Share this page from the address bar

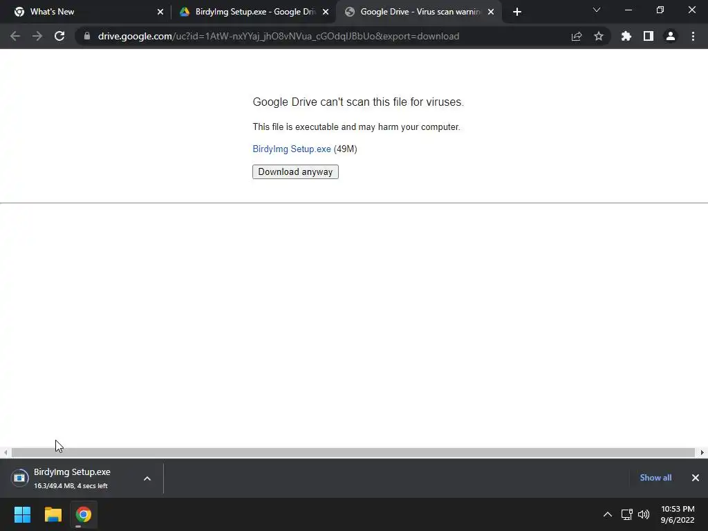[x=577, y=36]
